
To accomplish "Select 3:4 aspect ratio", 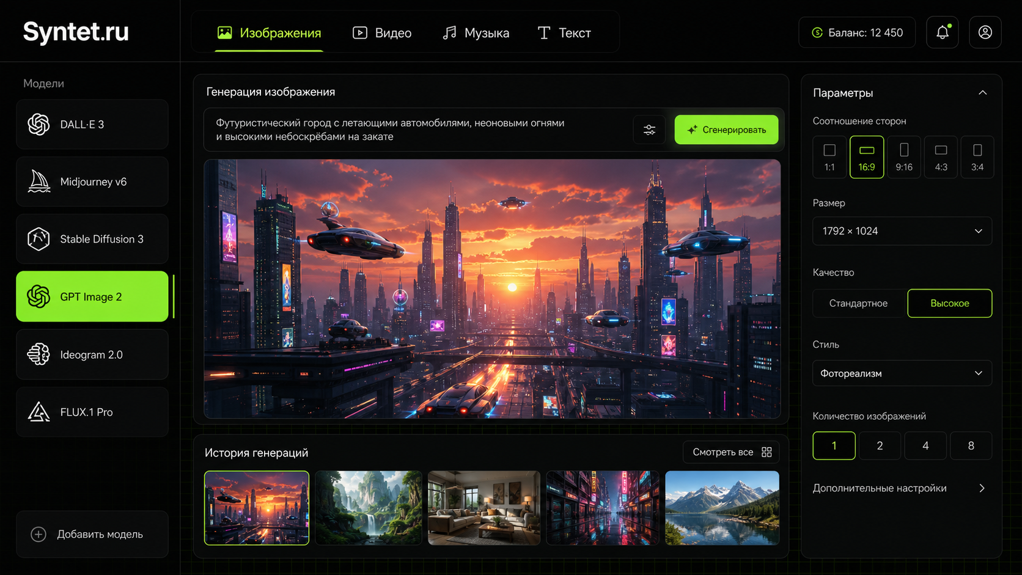I will (977, 157).
